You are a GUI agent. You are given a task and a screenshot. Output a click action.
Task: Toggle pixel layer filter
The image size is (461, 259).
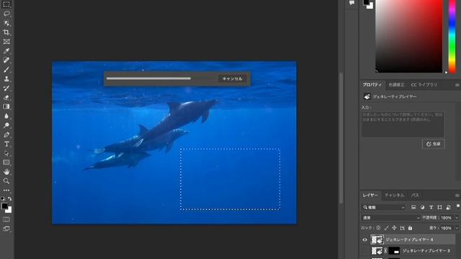click(x=413, y=207)
